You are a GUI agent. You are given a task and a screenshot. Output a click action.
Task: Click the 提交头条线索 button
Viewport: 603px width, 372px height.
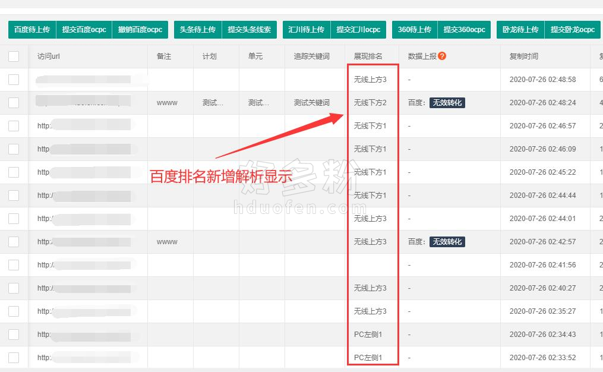point(249,30)
